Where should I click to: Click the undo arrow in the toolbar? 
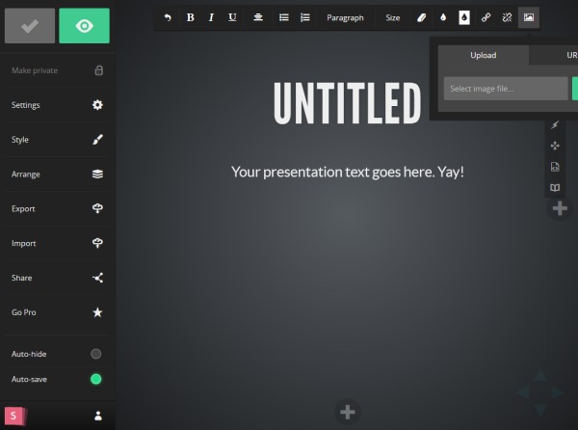168,17
